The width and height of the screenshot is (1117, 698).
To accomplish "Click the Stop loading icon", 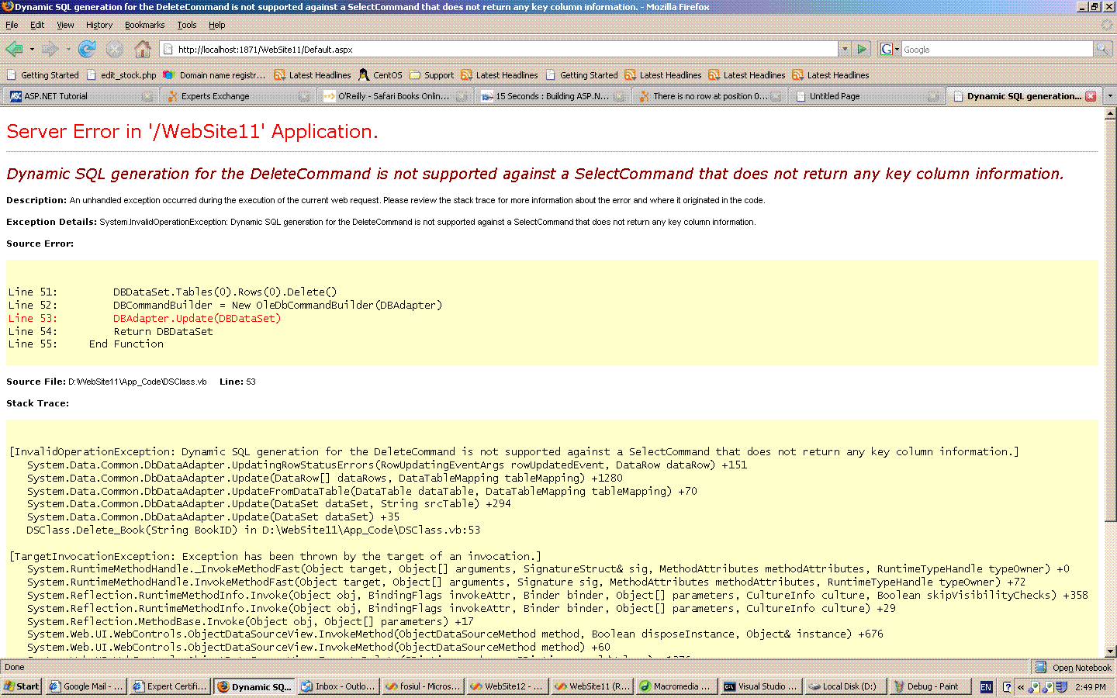I will (x=115, y=50).
